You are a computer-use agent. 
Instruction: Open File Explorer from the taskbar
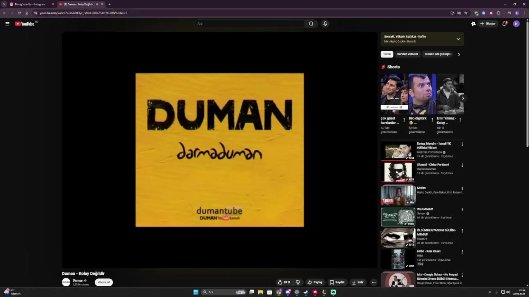[x=260, y=292]
